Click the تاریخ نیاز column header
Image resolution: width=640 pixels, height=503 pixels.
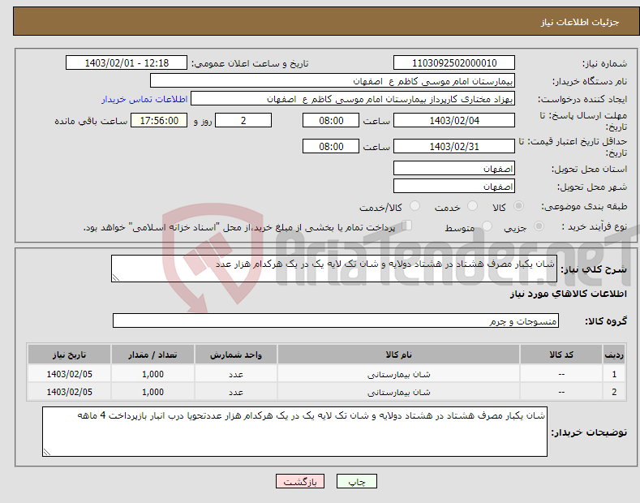point(70,355)
